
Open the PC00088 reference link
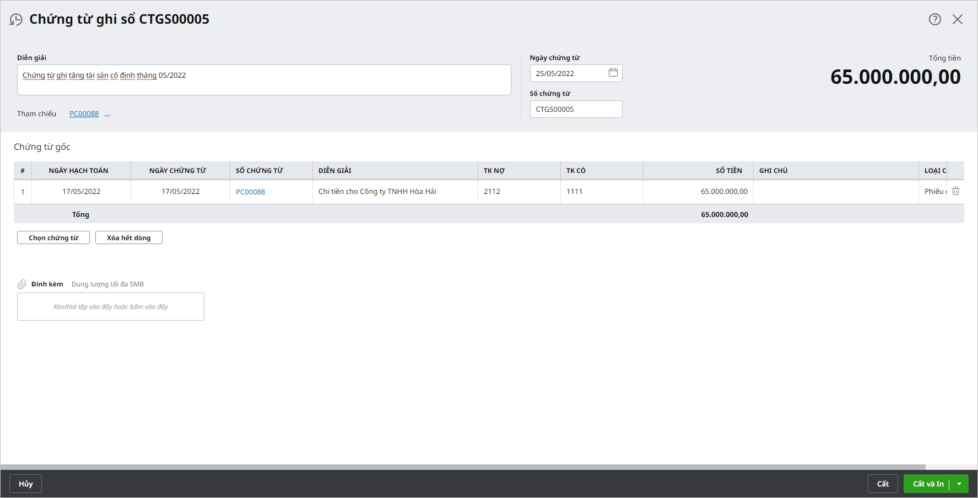84,114
